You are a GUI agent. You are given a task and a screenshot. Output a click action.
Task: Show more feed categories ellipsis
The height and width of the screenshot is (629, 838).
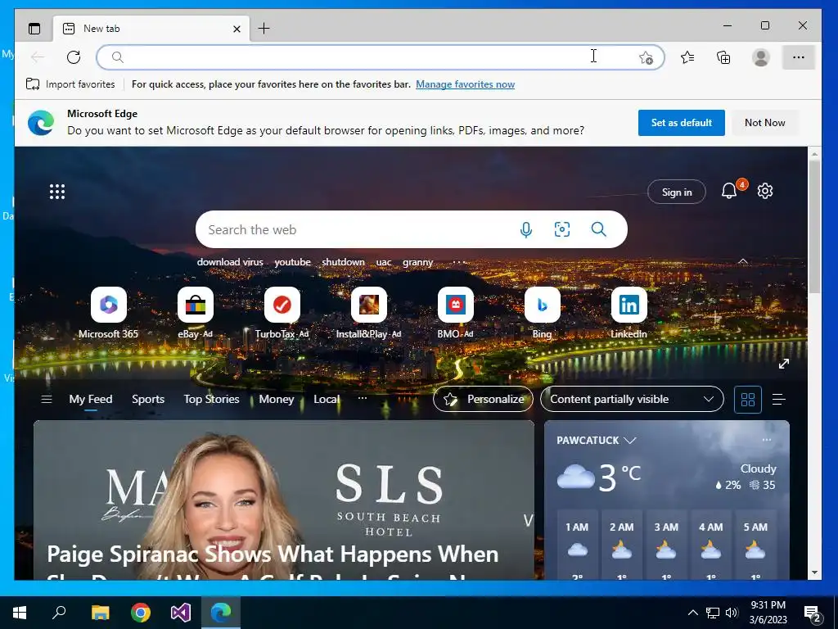363,398
